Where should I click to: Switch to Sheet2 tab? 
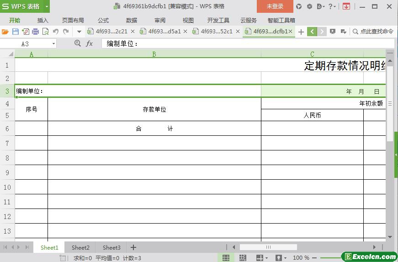[x=80, y=247]
